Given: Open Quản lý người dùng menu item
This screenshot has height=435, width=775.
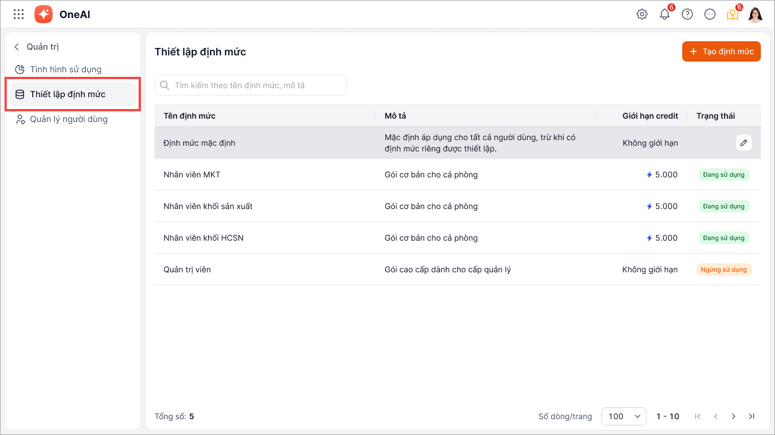Looking at the screenshot, I should tap(68, 119).
